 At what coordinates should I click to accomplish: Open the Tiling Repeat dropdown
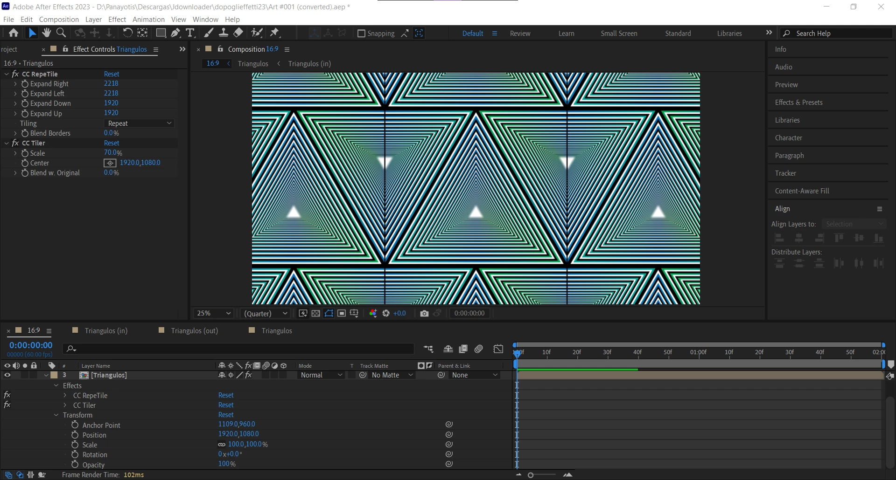pos(139,123)
